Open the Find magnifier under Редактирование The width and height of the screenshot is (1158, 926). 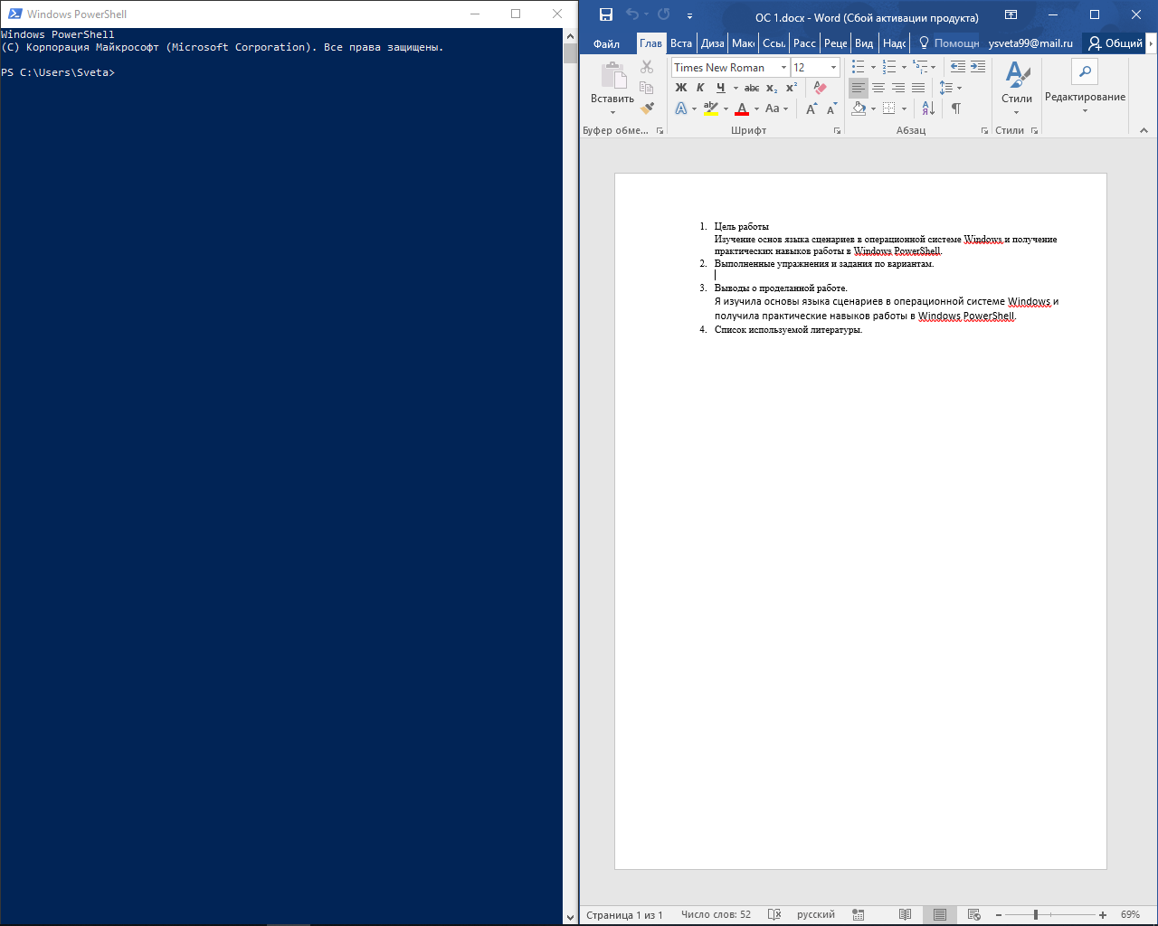(x=1085, y=71)
